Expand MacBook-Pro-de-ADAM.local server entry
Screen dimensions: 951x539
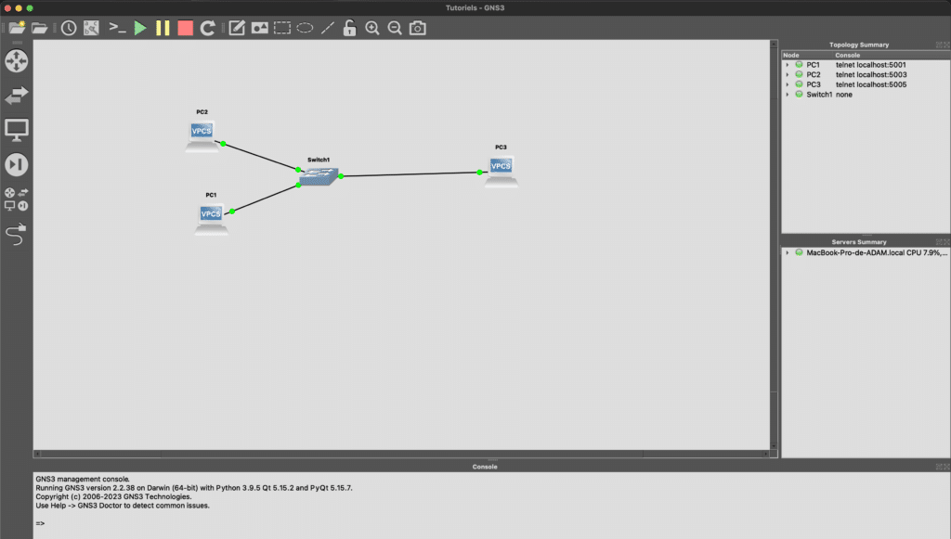click(788, 252)
